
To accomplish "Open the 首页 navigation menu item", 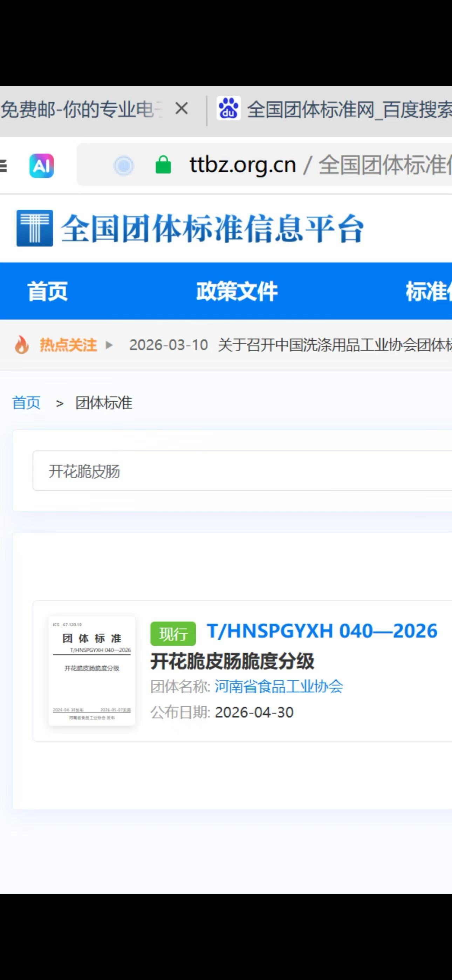I will [48, 291].
